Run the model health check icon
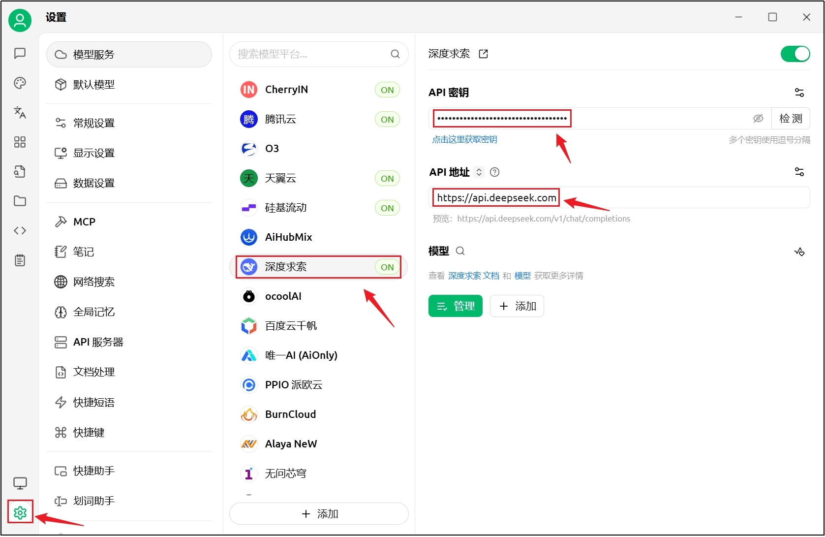This screenshot has height=537, width=825. 799,252
